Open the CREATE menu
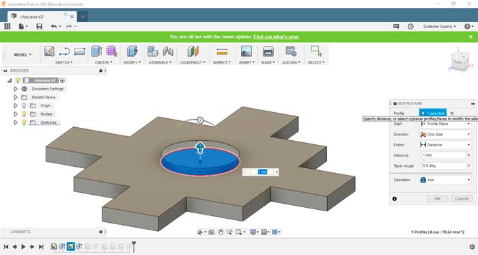The width and height of the screenshot is (478, 255). (103, 62)
